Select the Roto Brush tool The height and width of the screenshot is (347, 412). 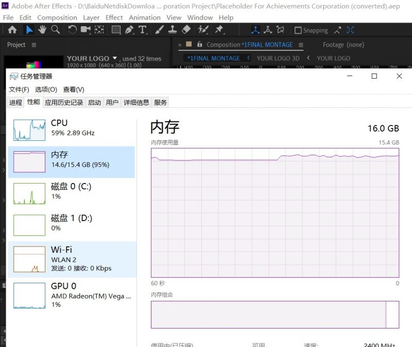coord(203,30)
